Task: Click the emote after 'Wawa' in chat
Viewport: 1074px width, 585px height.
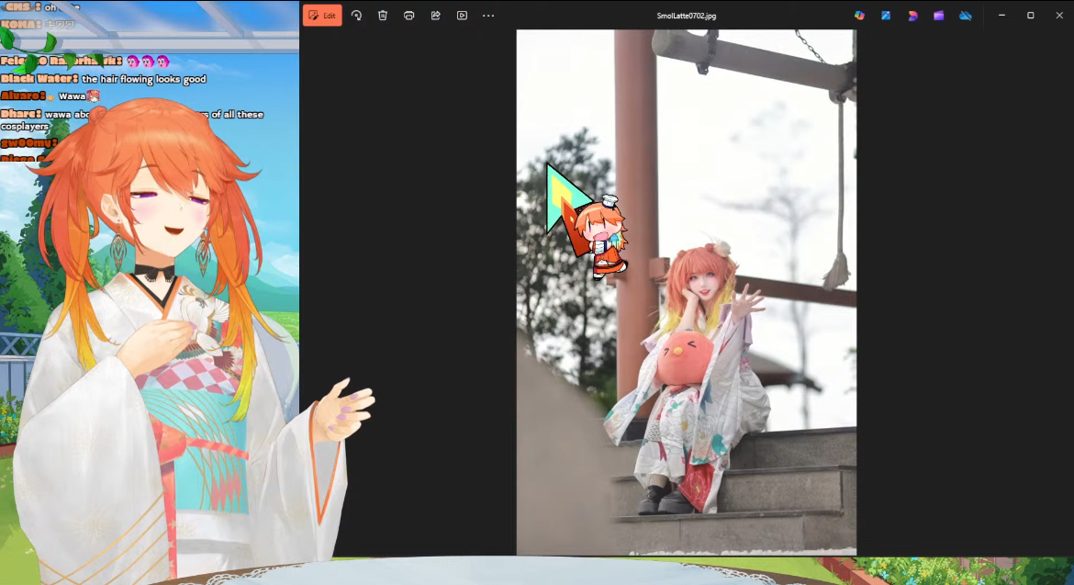Action: (x=94, y=96)
